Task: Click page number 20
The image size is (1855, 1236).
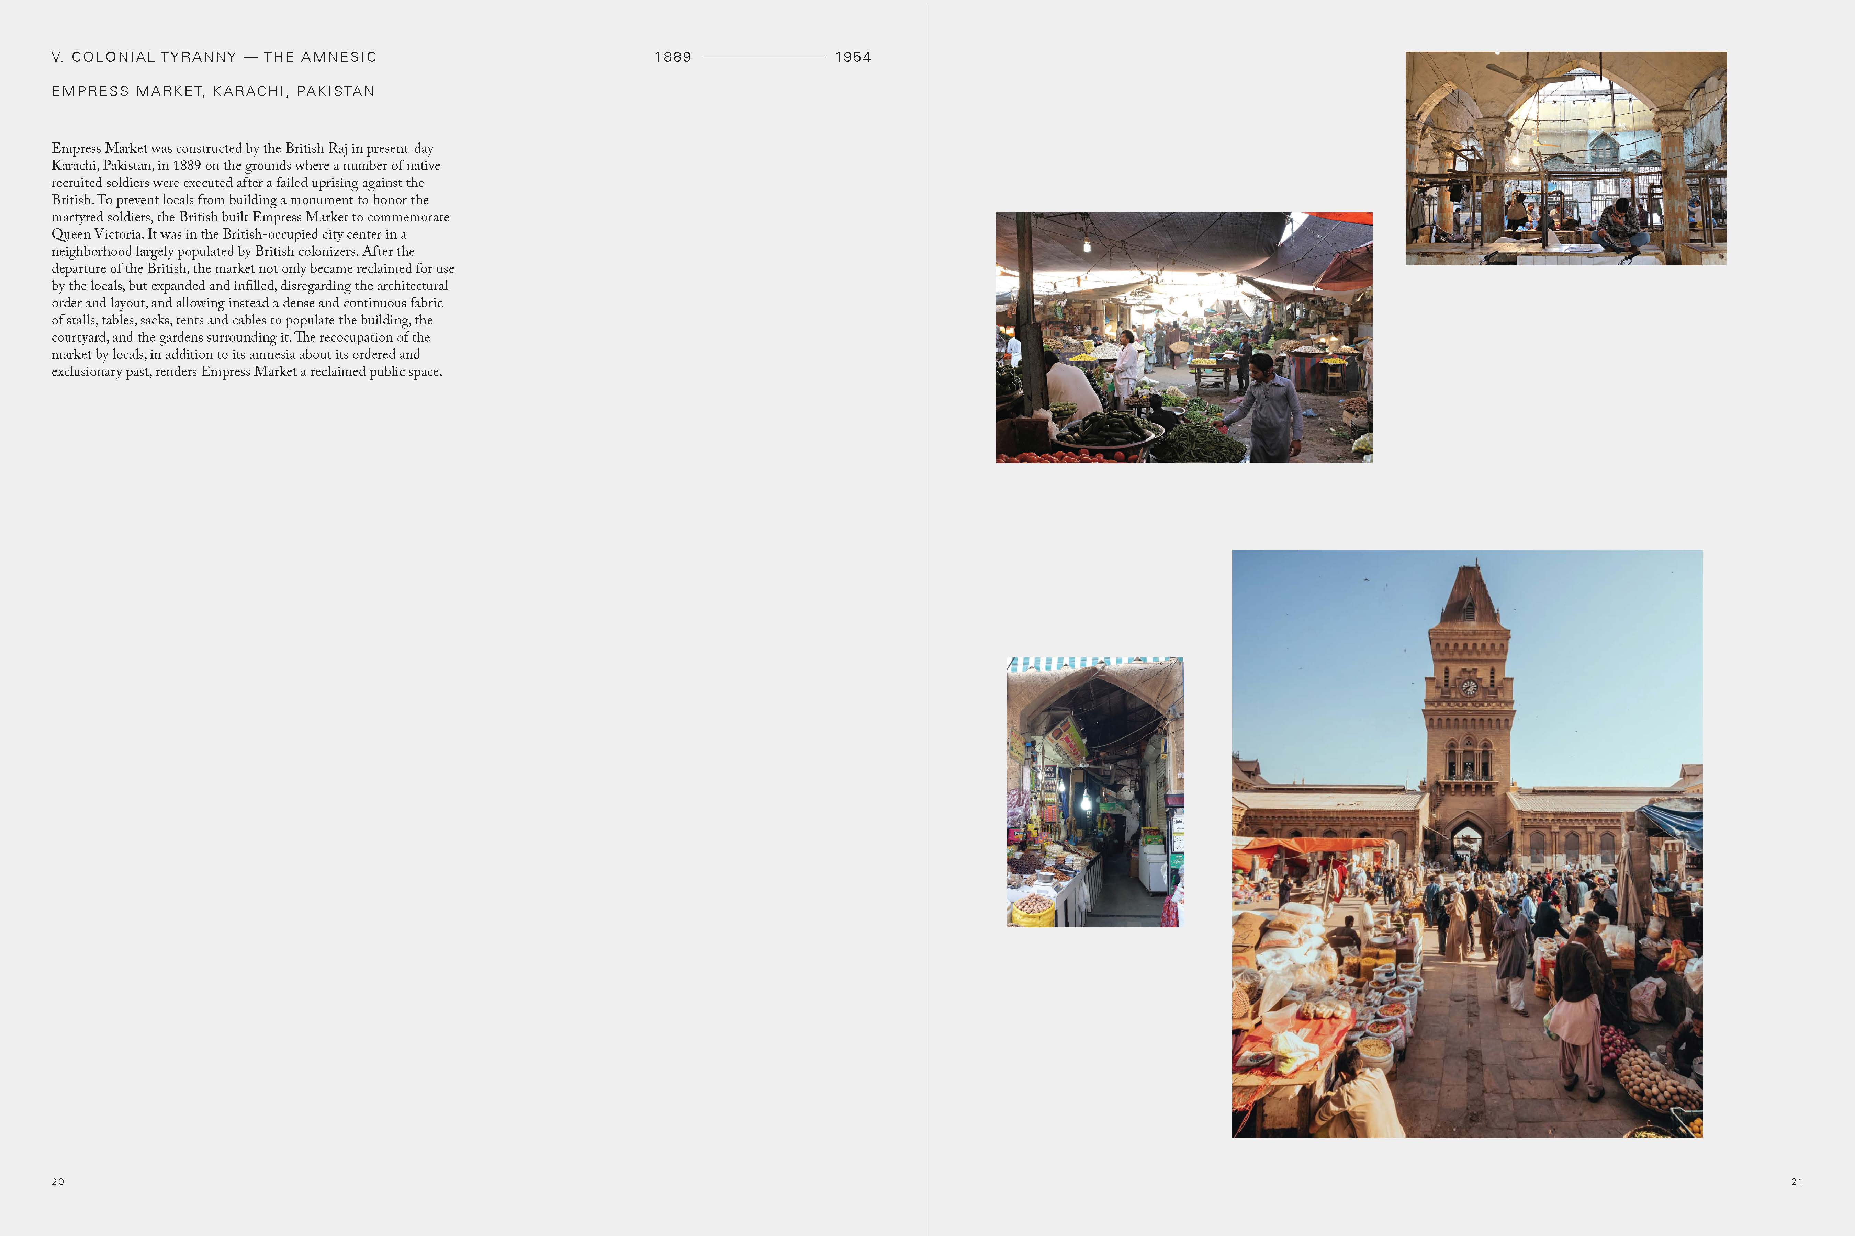Action: coord(58,1182)
